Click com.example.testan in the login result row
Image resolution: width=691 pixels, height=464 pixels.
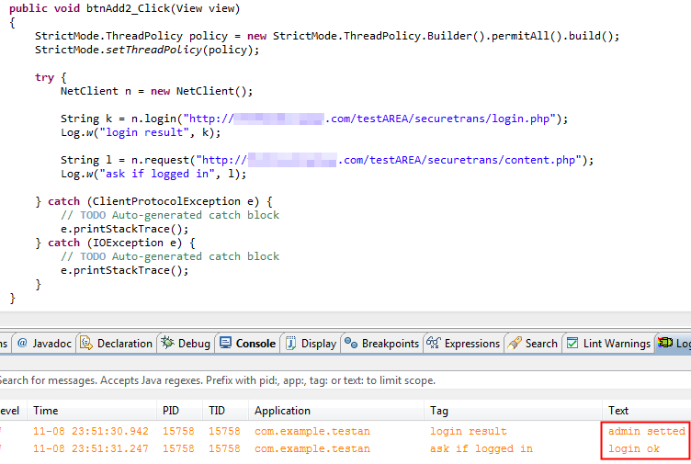[x=312, y=431]
